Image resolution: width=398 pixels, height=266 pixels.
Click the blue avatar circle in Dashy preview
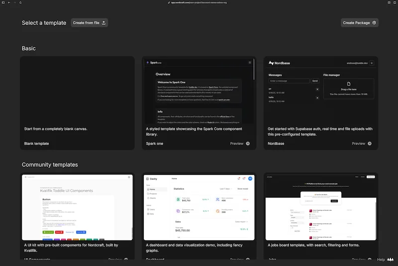click(250, 179)
